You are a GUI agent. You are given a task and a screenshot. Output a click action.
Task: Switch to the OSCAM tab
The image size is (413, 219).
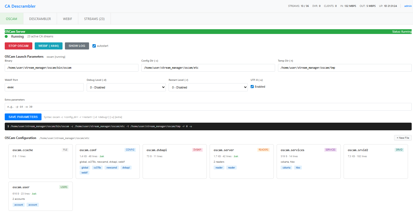point(12,19)
